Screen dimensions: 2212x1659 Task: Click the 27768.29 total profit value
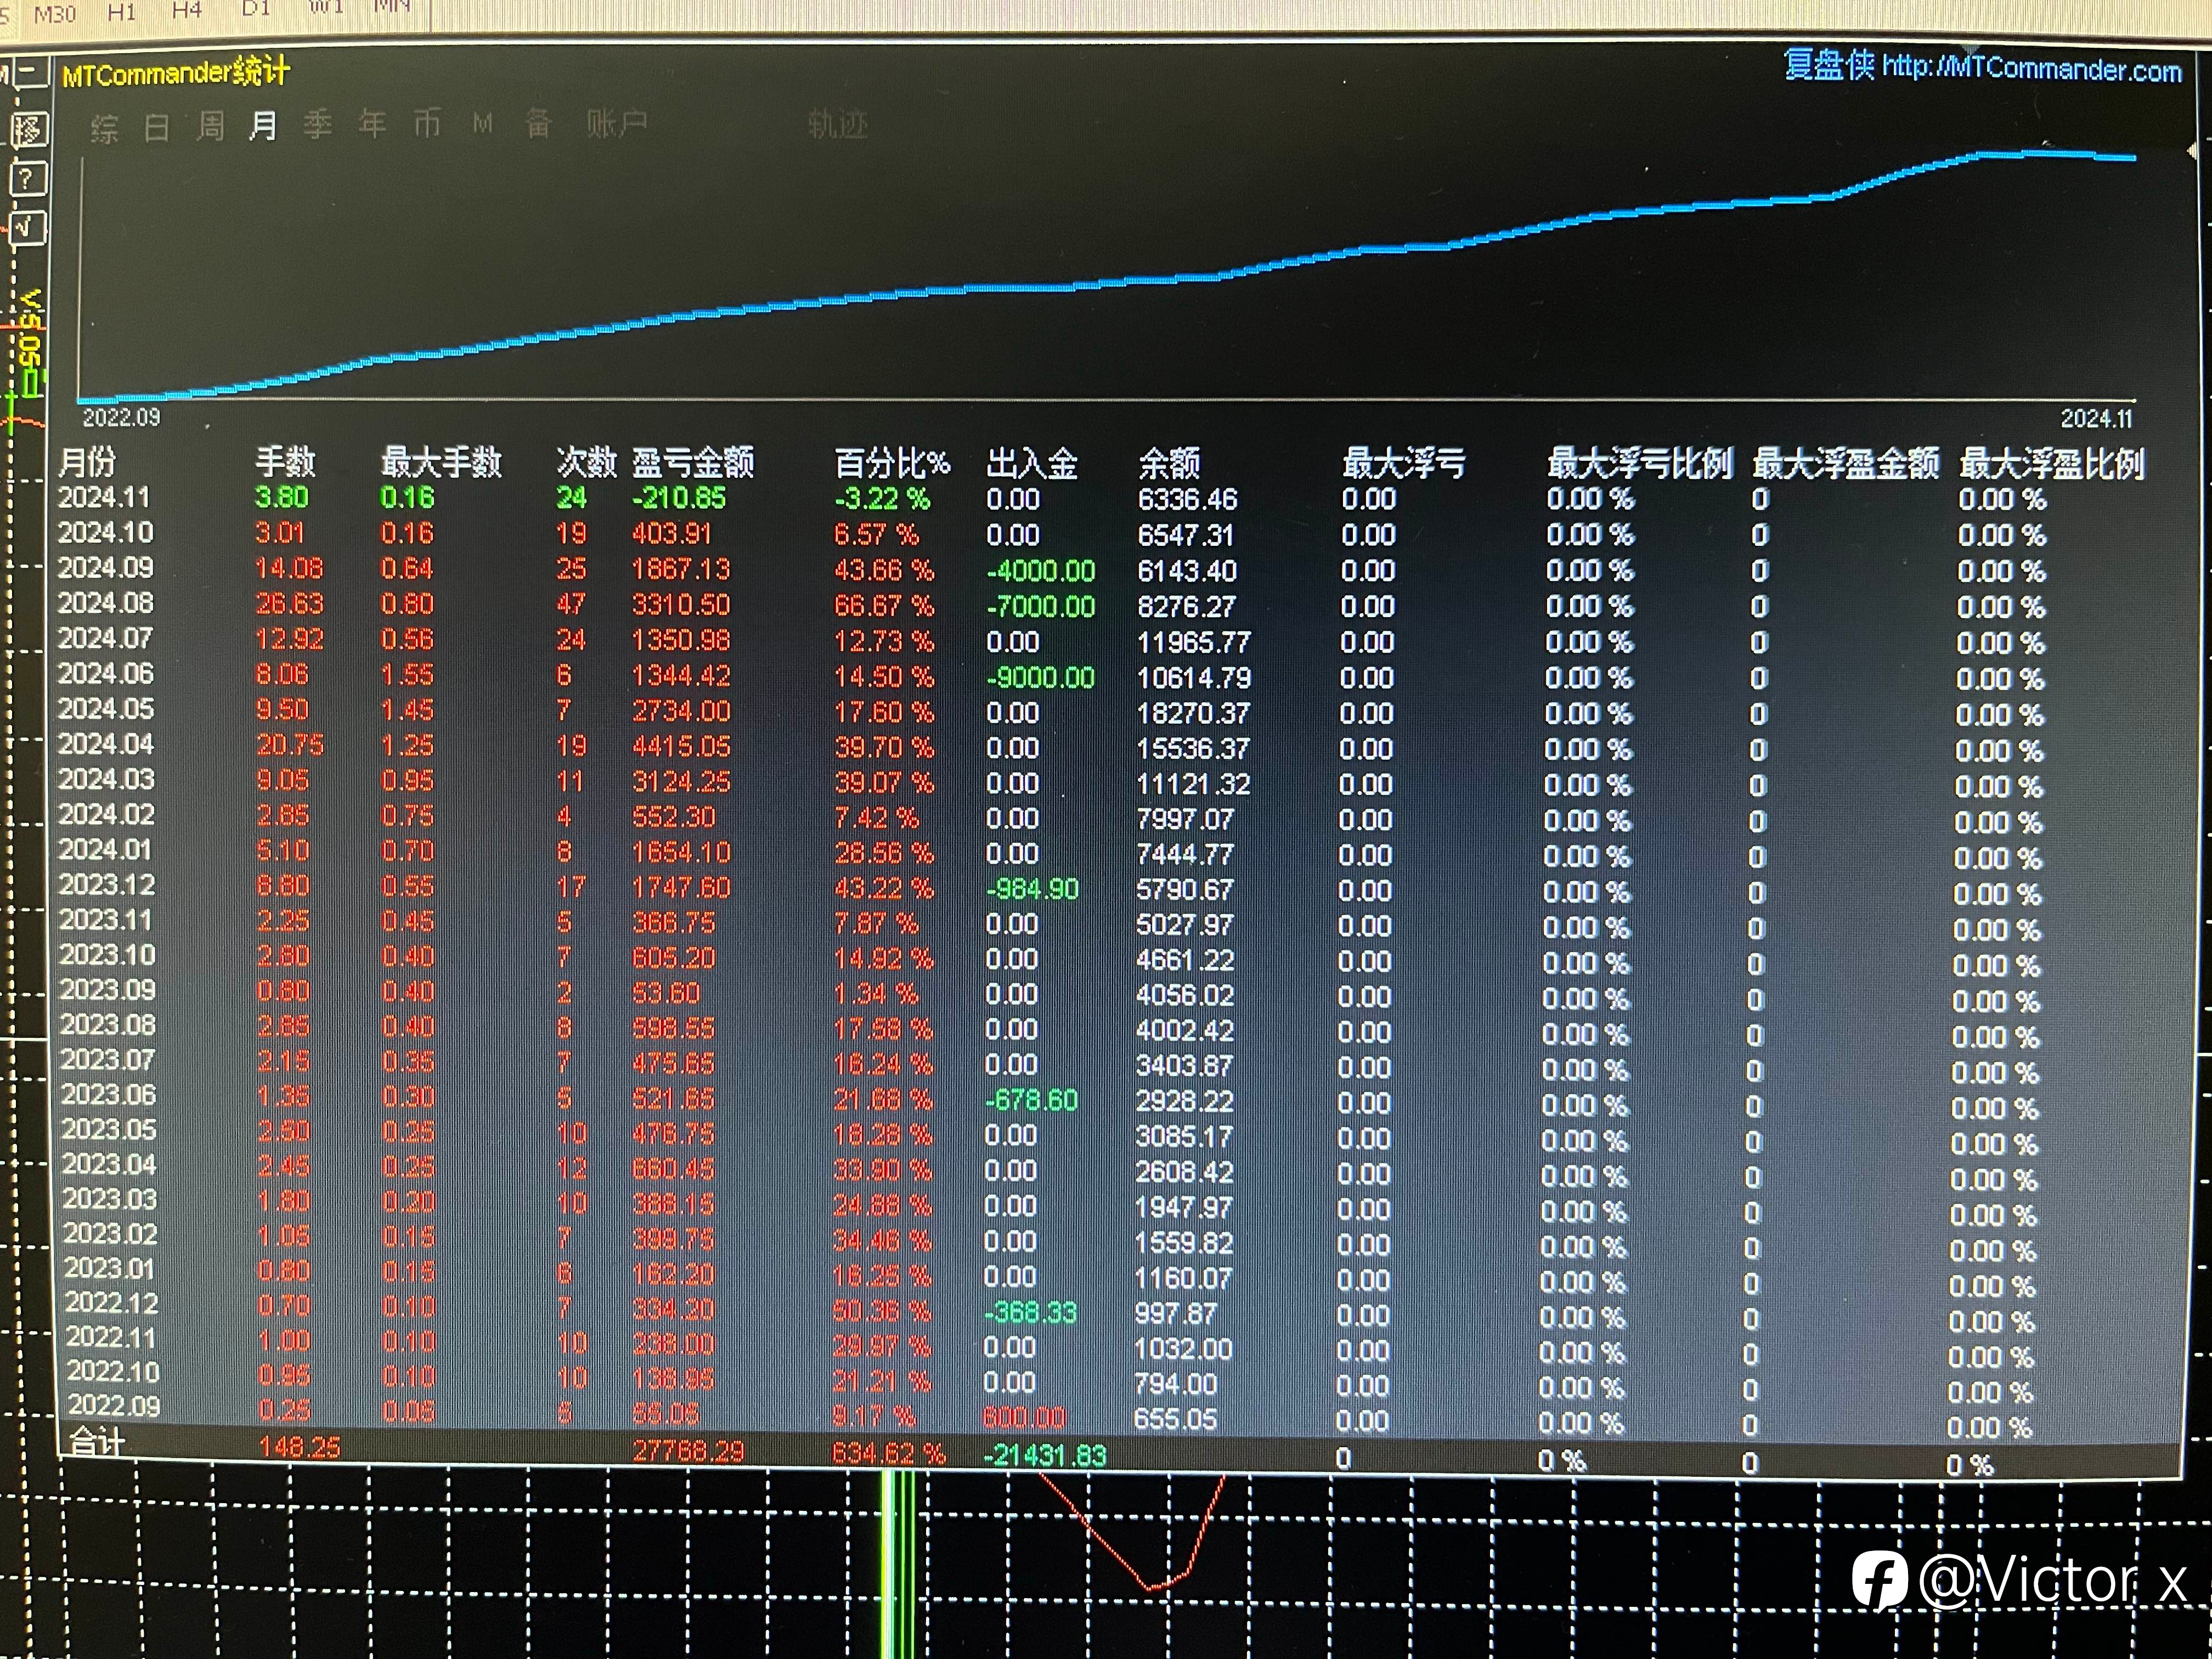pyautogui.click(x=688, y=1451)
